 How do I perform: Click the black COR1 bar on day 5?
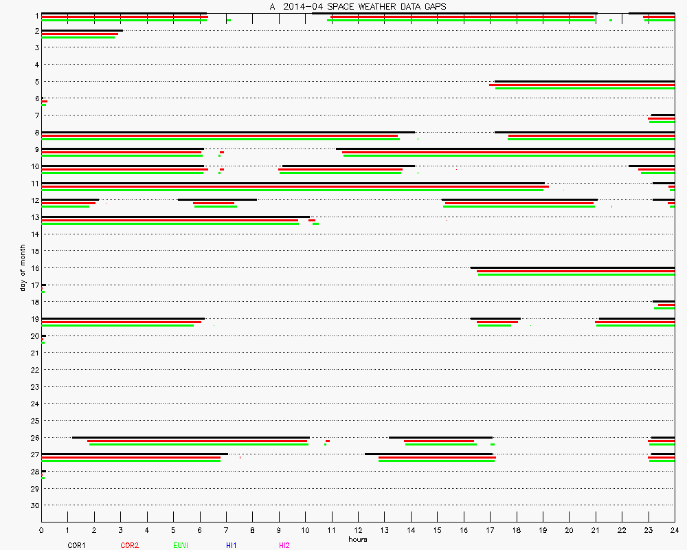coord(584,81)
